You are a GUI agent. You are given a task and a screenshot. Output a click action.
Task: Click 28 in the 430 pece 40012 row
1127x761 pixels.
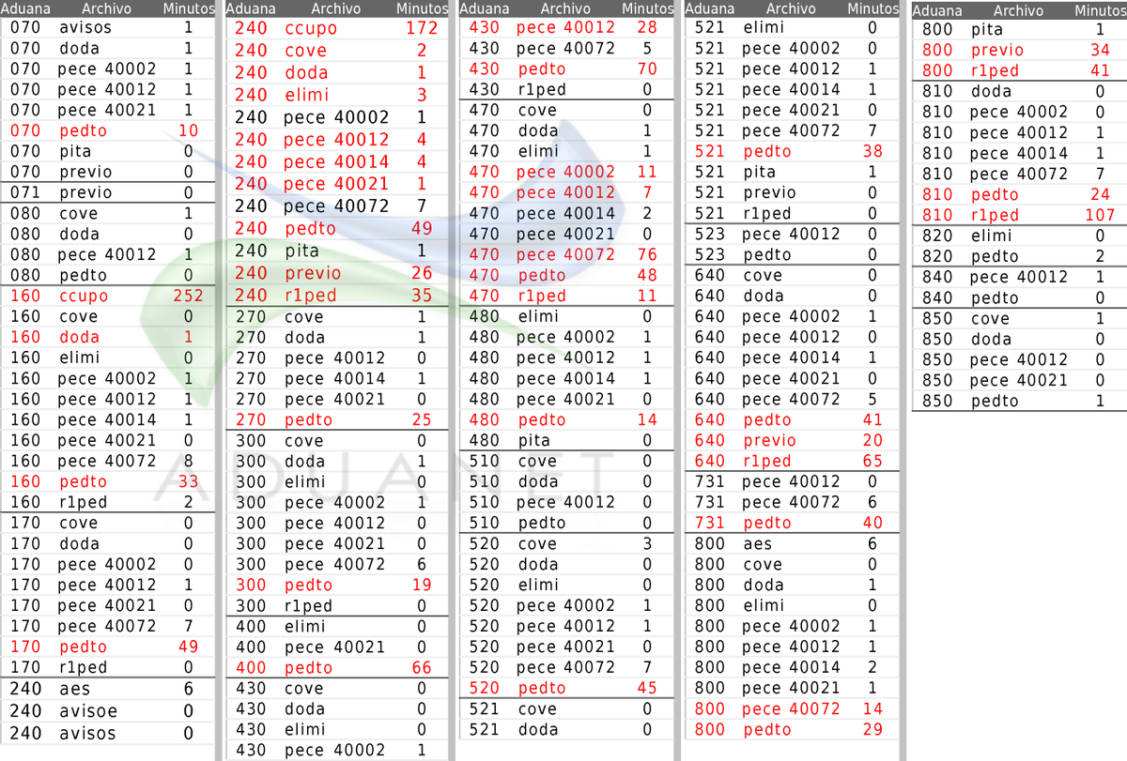point(647,28)
